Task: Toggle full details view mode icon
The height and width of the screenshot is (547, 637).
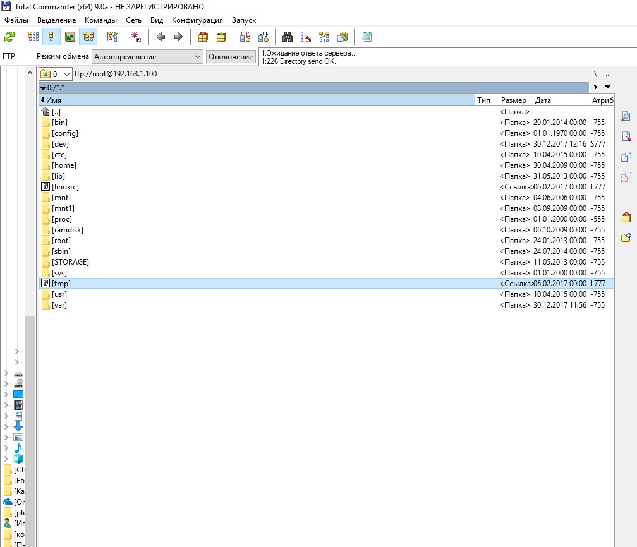Action: point(51,37)
